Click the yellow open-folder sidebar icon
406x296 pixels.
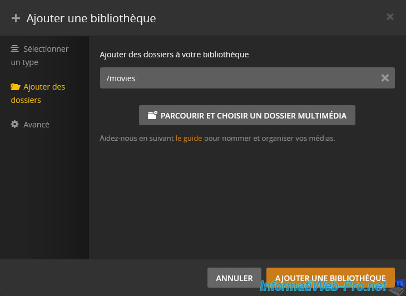point(15,87)
